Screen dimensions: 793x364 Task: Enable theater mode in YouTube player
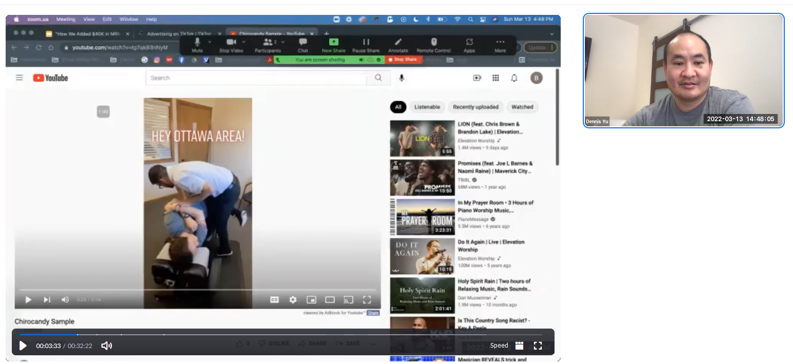pos(330,300)
